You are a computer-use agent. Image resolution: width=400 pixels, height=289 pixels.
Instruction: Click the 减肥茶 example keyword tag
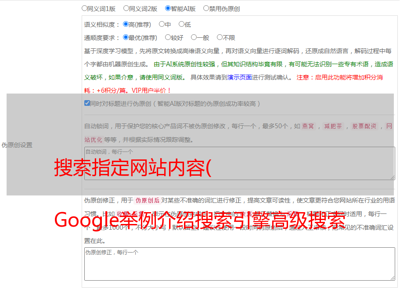click(333, 126)
